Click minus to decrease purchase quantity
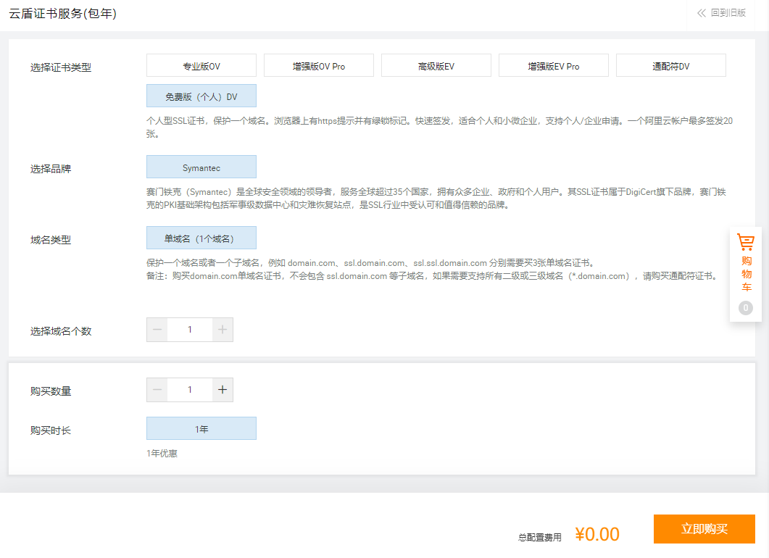The image size is (769, 558). [x=157, y=389]
